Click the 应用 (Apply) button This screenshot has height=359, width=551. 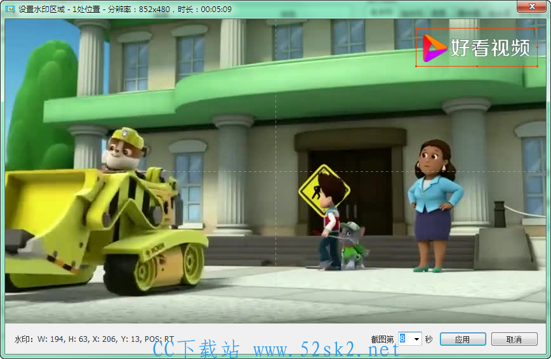coord(463,339)
